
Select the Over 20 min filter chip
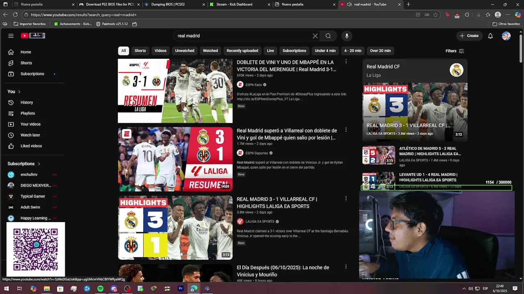380,51
